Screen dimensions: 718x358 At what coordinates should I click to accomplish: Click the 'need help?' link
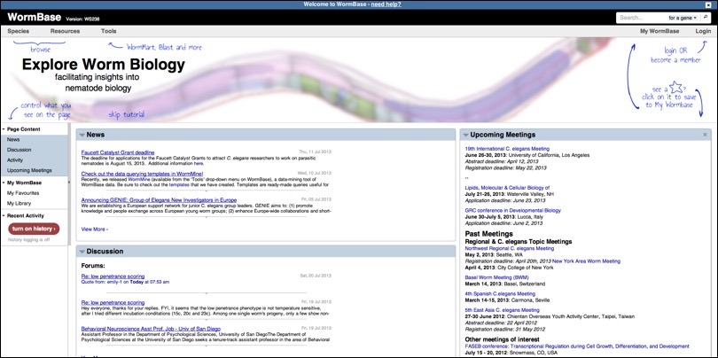pyautogui.click(x=386, y=4)
